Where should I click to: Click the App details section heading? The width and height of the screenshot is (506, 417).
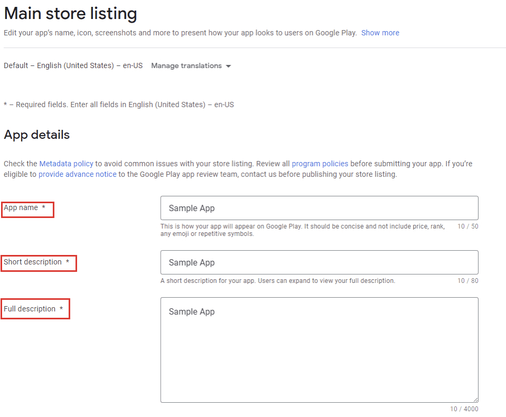coord(35,135)
